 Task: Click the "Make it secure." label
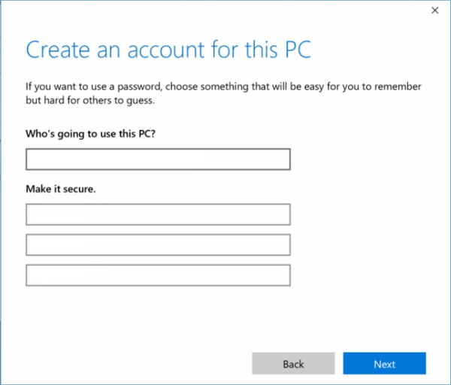tap(61, 189)
